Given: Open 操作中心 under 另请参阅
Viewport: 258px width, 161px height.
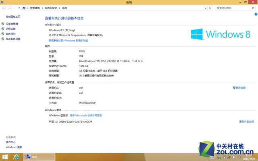Looking at the screenshot, I should (10, 142).
